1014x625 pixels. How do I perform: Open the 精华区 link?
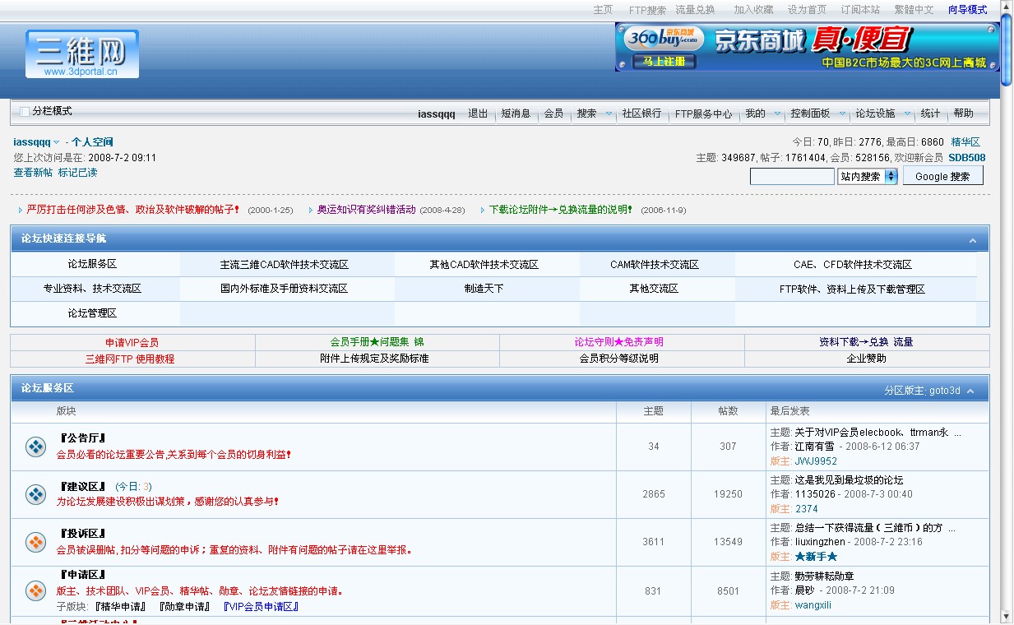(965, 142)
